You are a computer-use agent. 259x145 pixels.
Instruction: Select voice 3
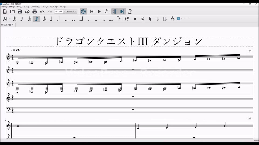[185, 19]
